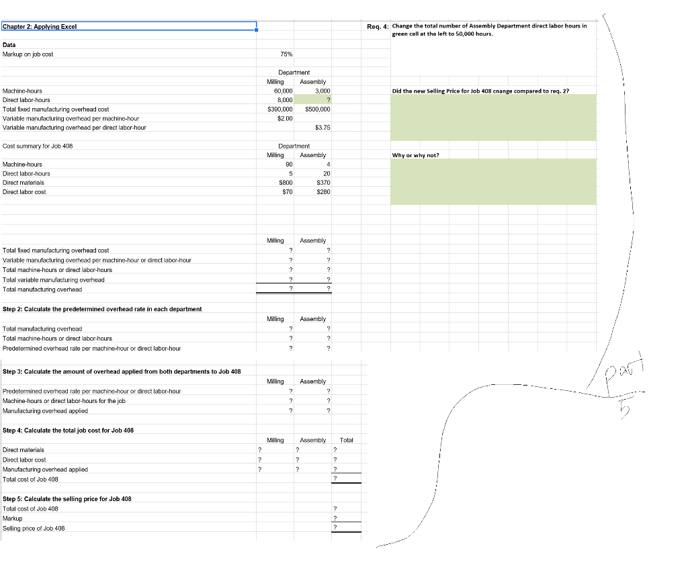The image size is (688, 577).
Task: Click the "Step 3: Calculate the amount of overhead applied" heading
Action: (x=122, y=371)
